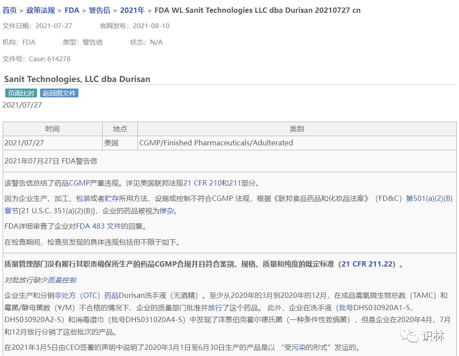Select the text 文件号: Case: 614278
459x356 pixels.
37,59
